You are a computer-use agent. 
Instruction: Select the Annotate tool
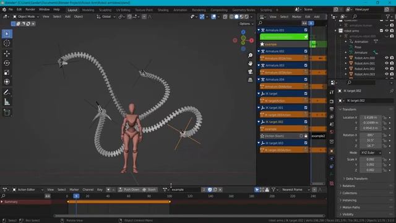[7, 92]
